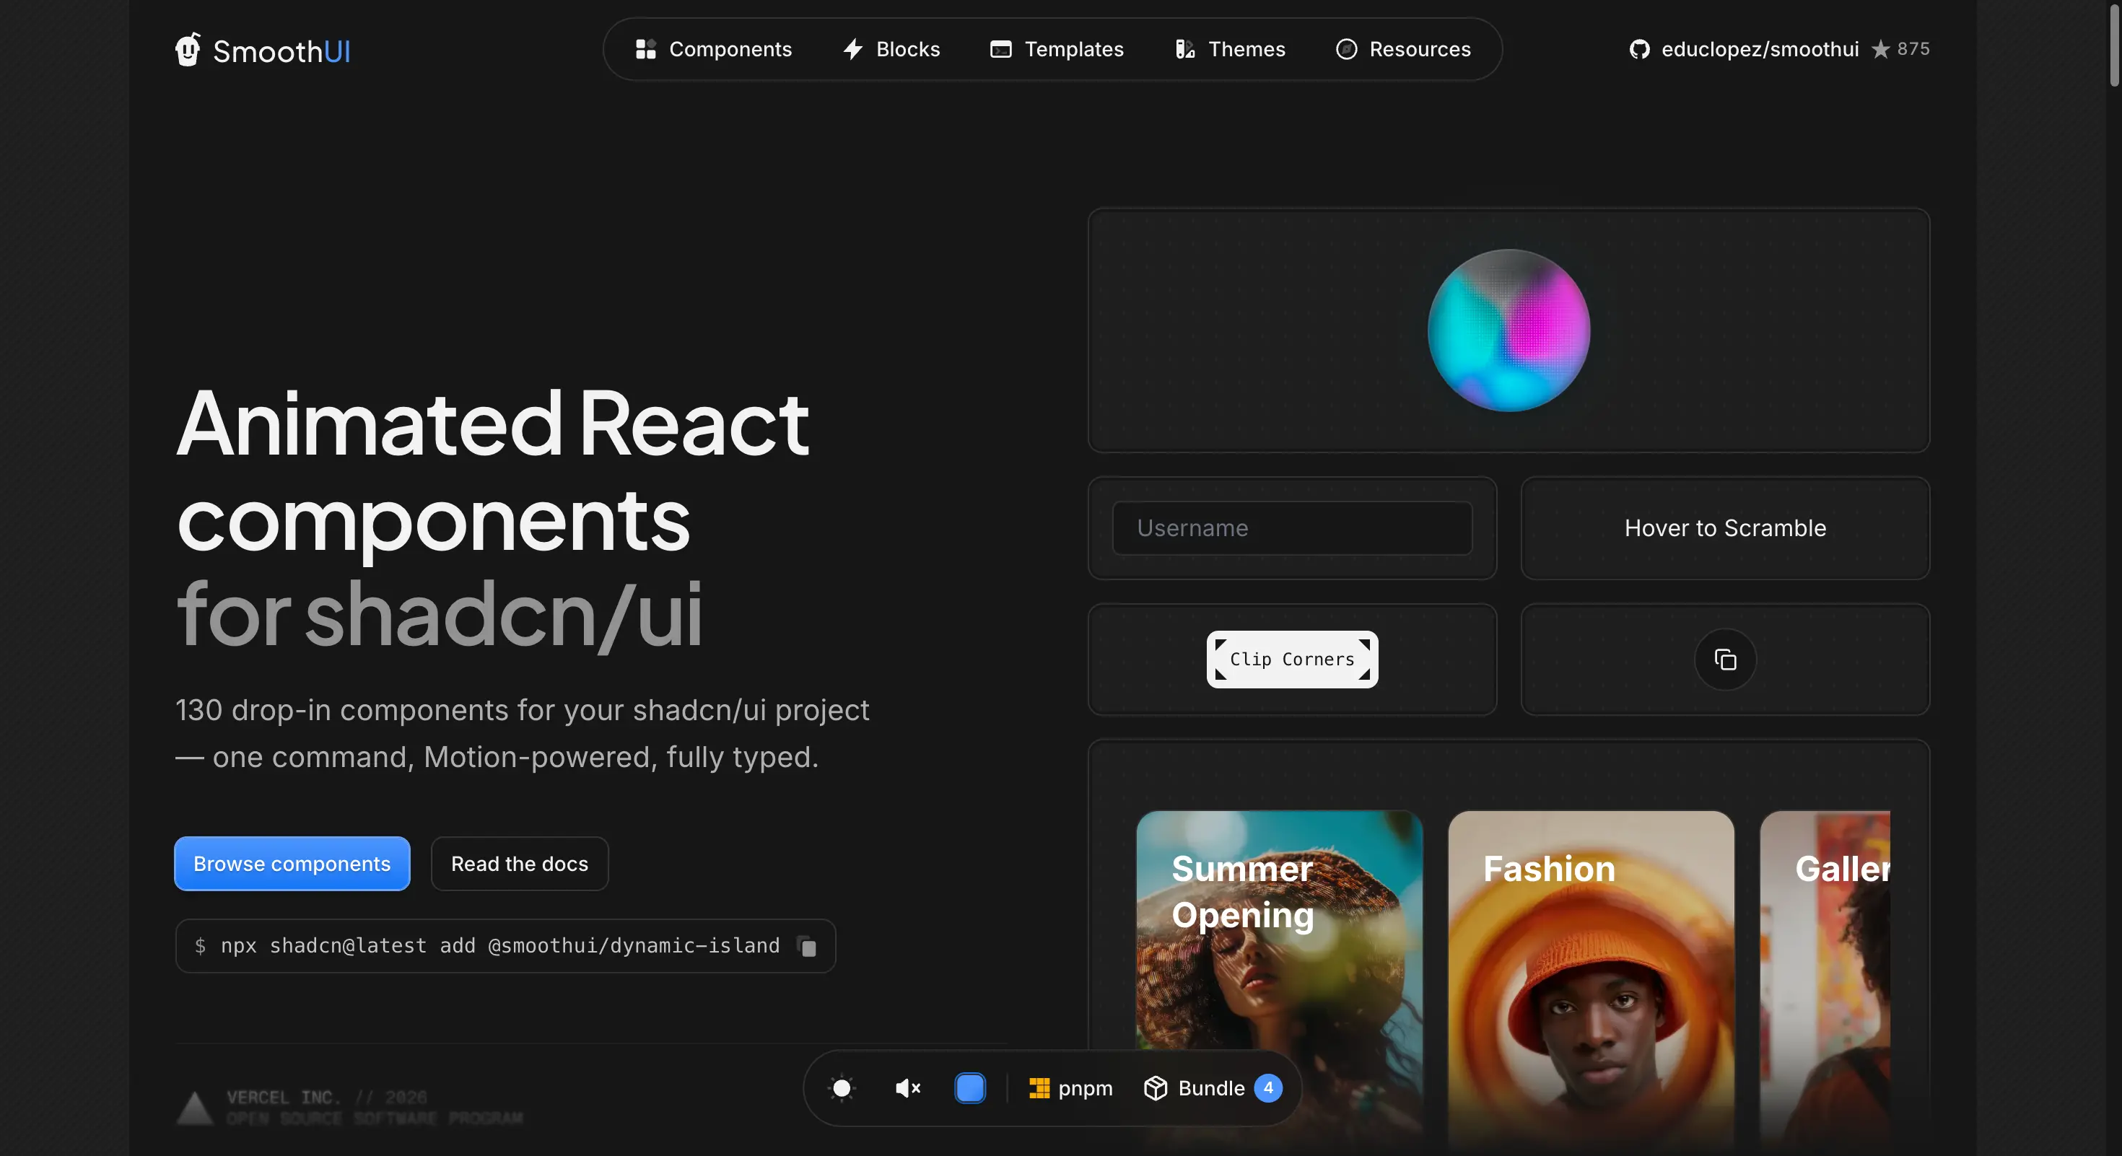Click the Bundle count badge 4
2122x1156 pixels.
tap(1267, 1088)
